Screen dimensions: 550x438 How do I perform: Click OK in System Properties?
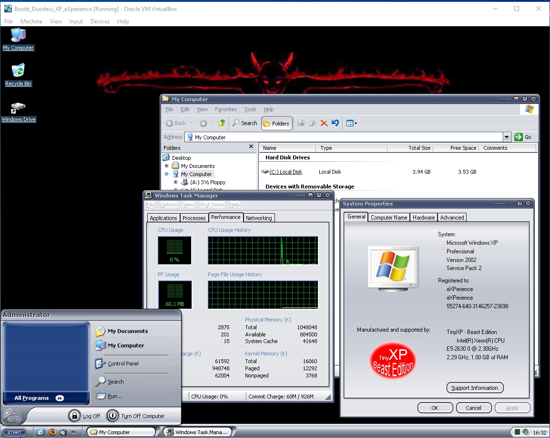pyautogui.click(x=435, y=408)
